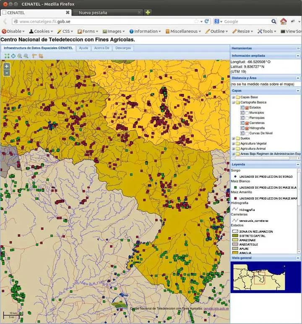Expand the Suelos layer folder
Image resolution: width=302 pixels, height=324 pixels.
point(233,138)
